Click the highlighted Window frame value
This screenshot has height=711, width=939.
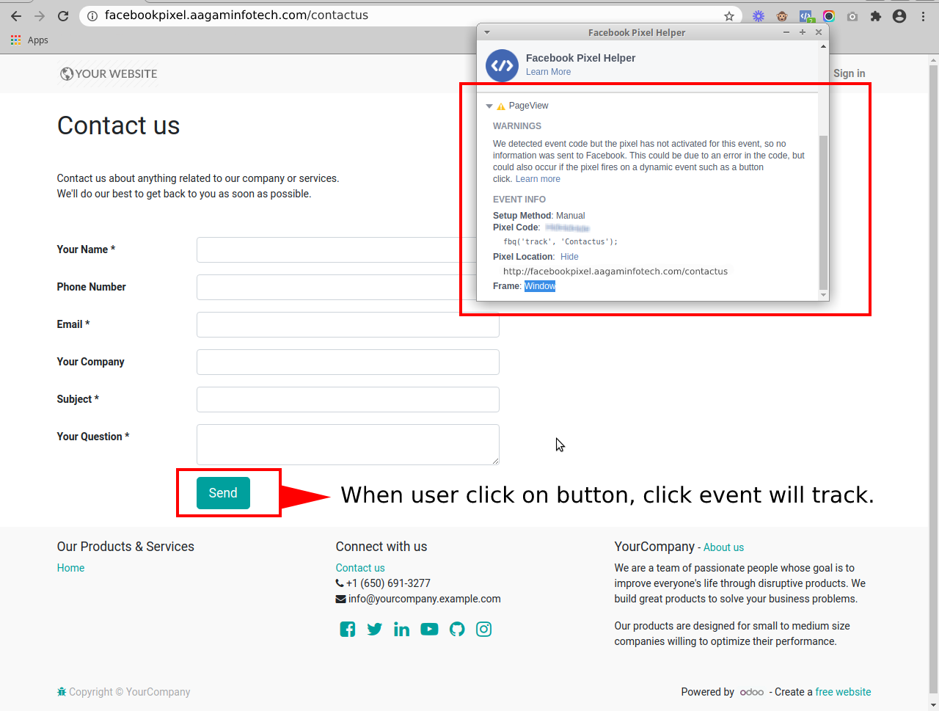coord(540,286)
